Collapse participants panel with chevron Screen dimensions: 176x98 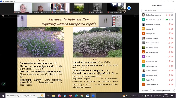(x=142, y=5)
